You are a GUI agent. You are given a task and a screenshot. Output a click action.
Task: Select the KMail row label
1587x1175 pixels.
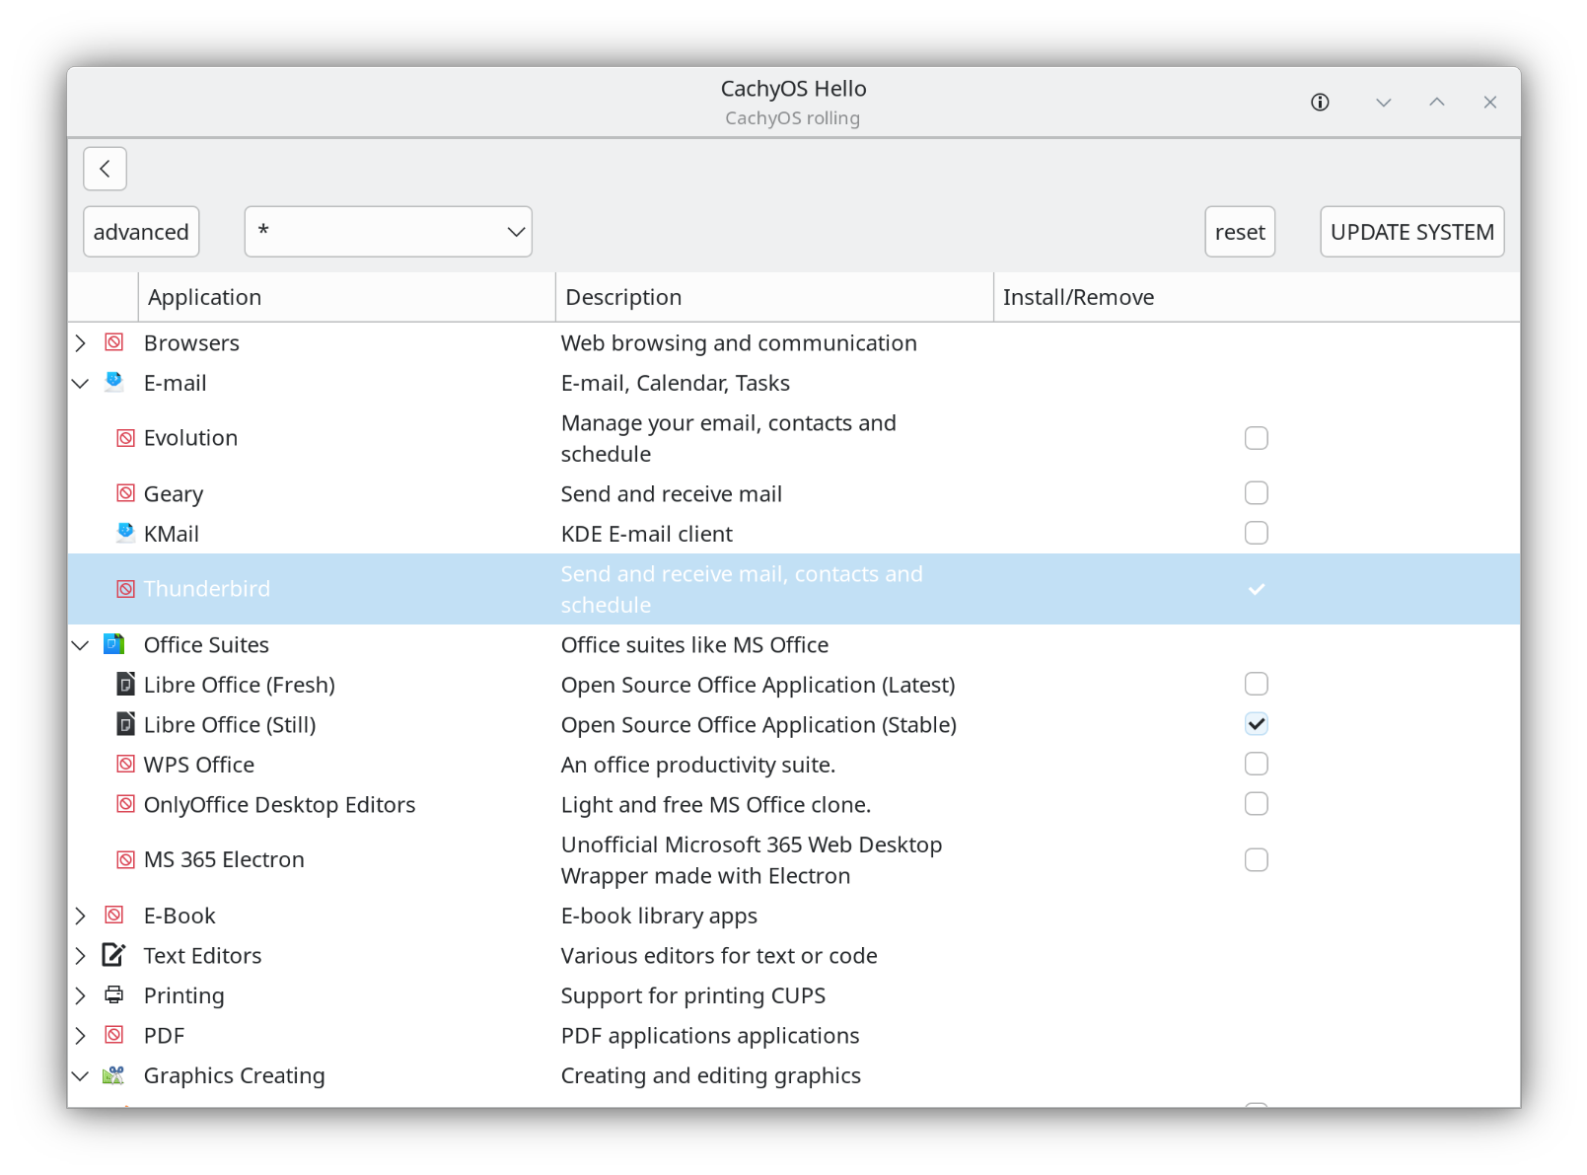(172, 534)
